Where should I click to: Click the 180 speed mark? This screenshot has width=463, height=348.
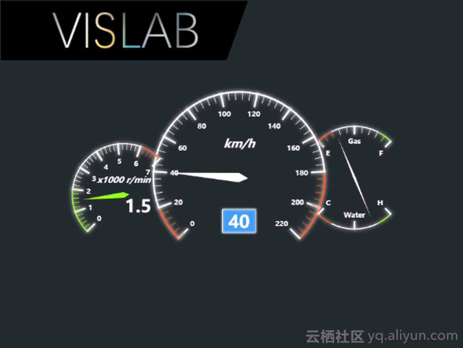[x=302, y=173]
